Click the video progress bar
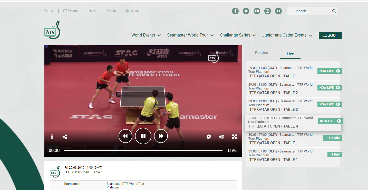 [143, 150]
